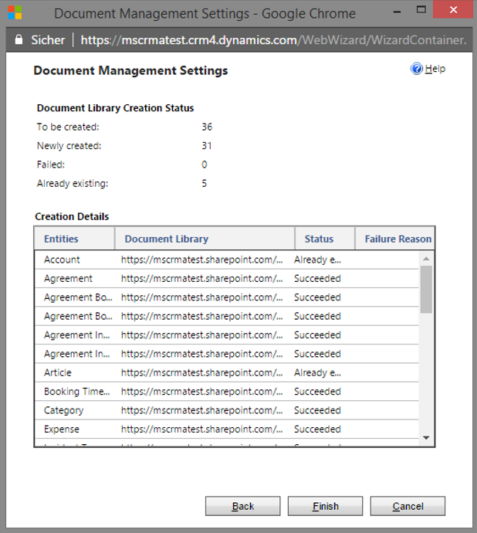
Task: Sort by the Entities column header
Action: 74,239
